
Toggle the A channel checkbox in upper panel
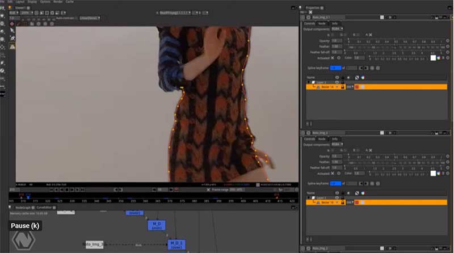[x=369, y=35]
